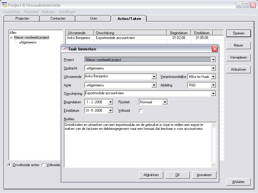Click OK in the Taak bewerken dialog
Image resolution: width=258 pixels, height=193 pixels.
coord(178,175)
